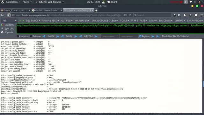The image size is (204, 115).
Task: Expand the WAF BASED menu
Action: pyautogui.click(x=82, y=20)
